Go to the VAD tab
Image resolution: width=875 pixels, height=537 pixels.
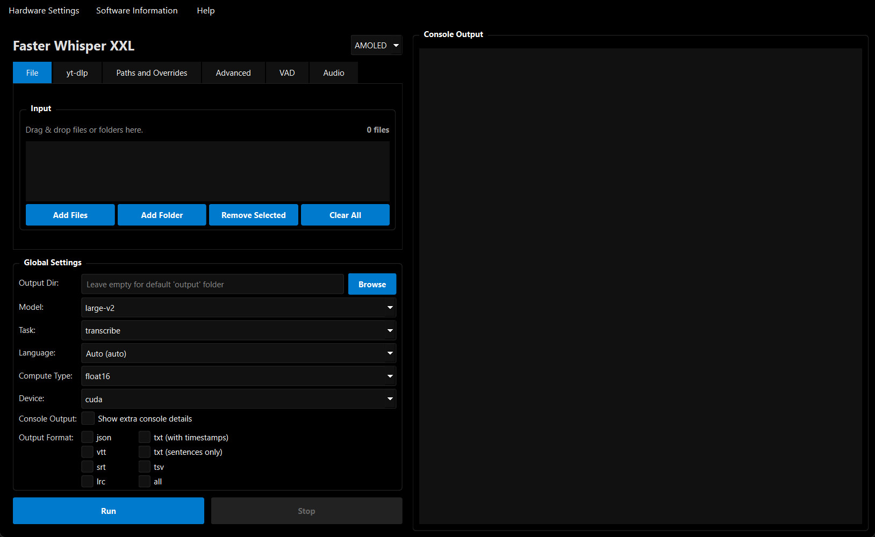tap(287, 73)
